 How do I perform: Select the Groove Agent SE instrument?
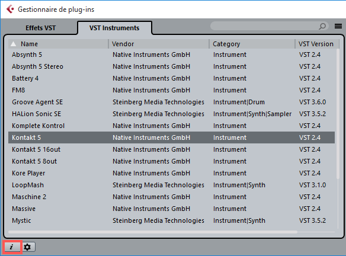[x=171, y=102]
